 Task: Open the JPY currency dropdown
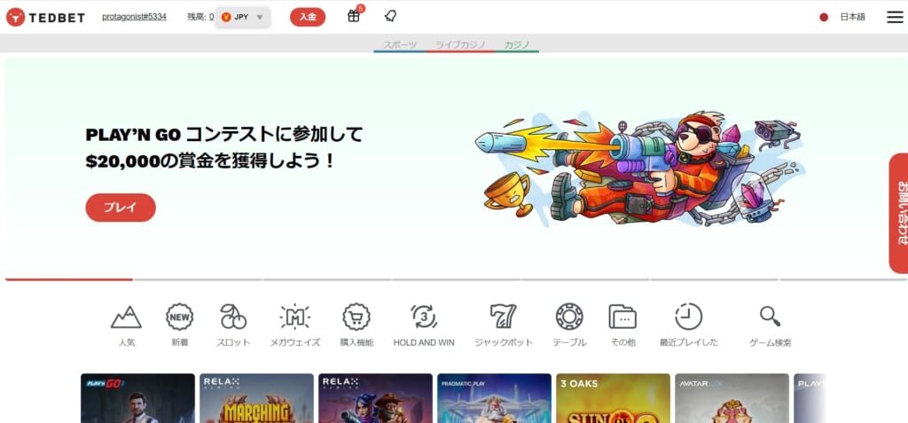243,18
